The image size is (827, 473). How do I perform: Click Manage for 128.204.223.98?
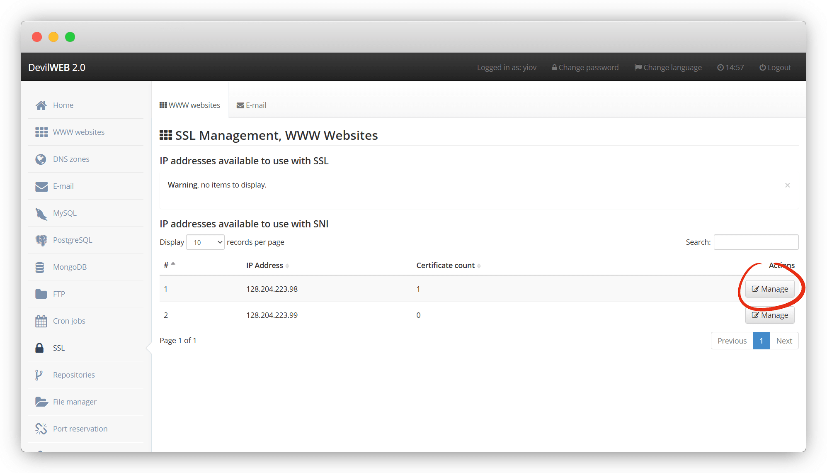(770, 289)
